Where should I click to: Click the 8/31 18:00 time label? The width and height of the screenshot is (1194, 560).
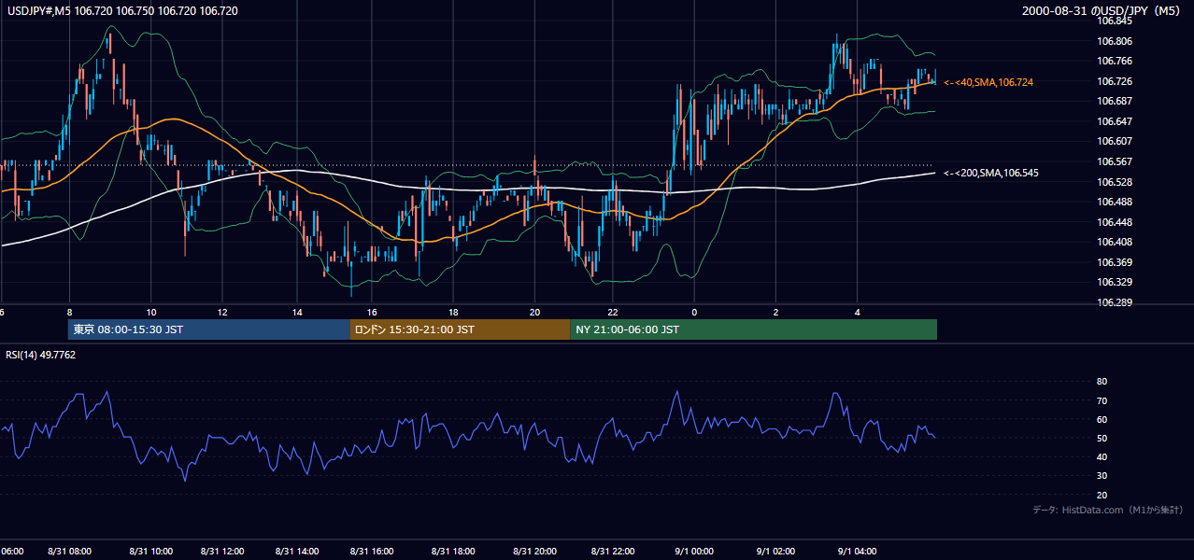pos(453,552)
